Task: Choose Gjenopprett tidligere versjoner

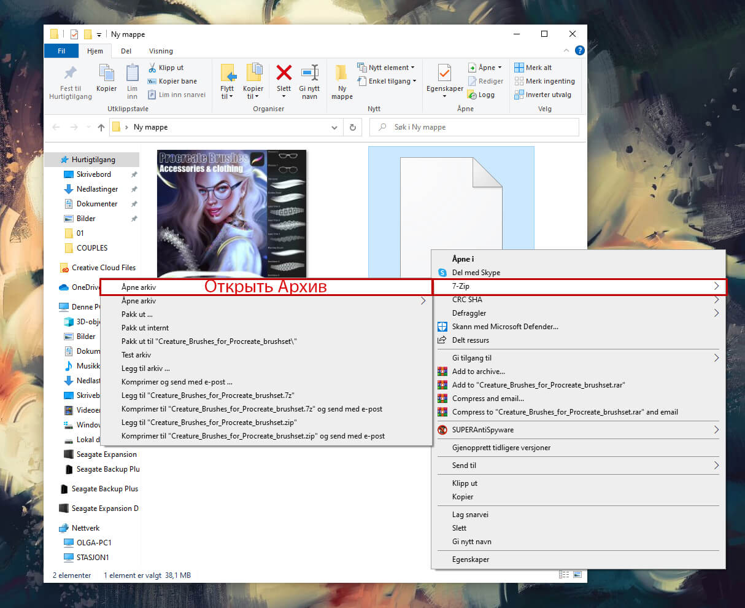Action: pos(501,448)
